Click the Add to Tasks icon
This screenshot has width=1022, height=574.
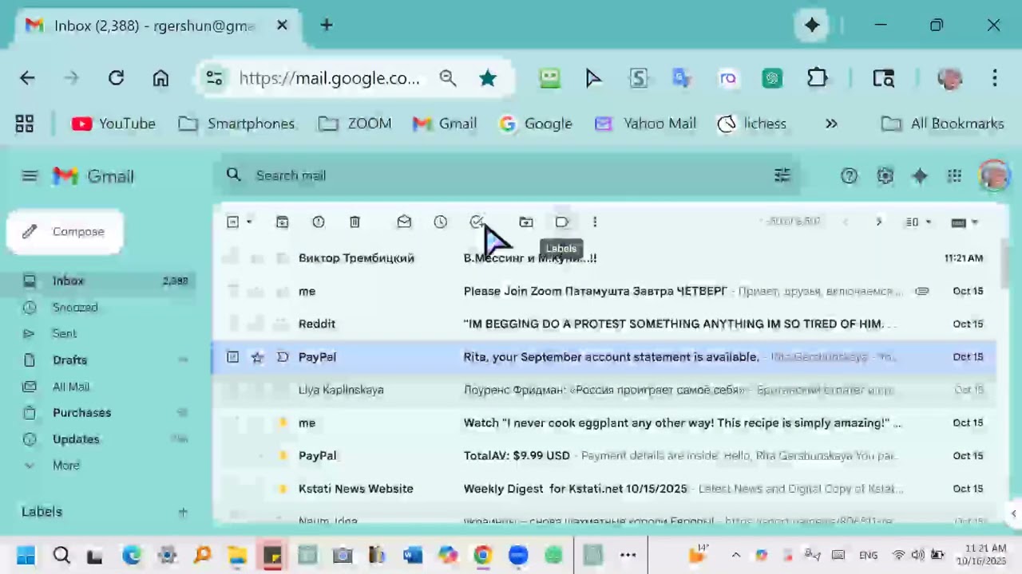tap(477, 222)
